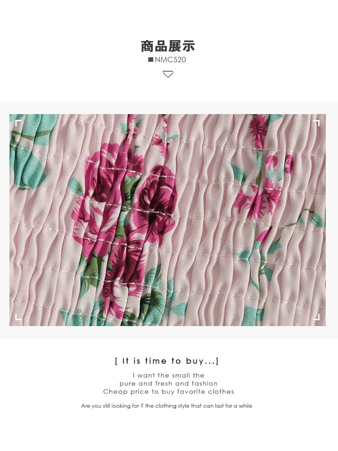Viewport: 338px width, 451px height.
Task: Click the "I want the small the" line
Action: [x=169, y=375]
